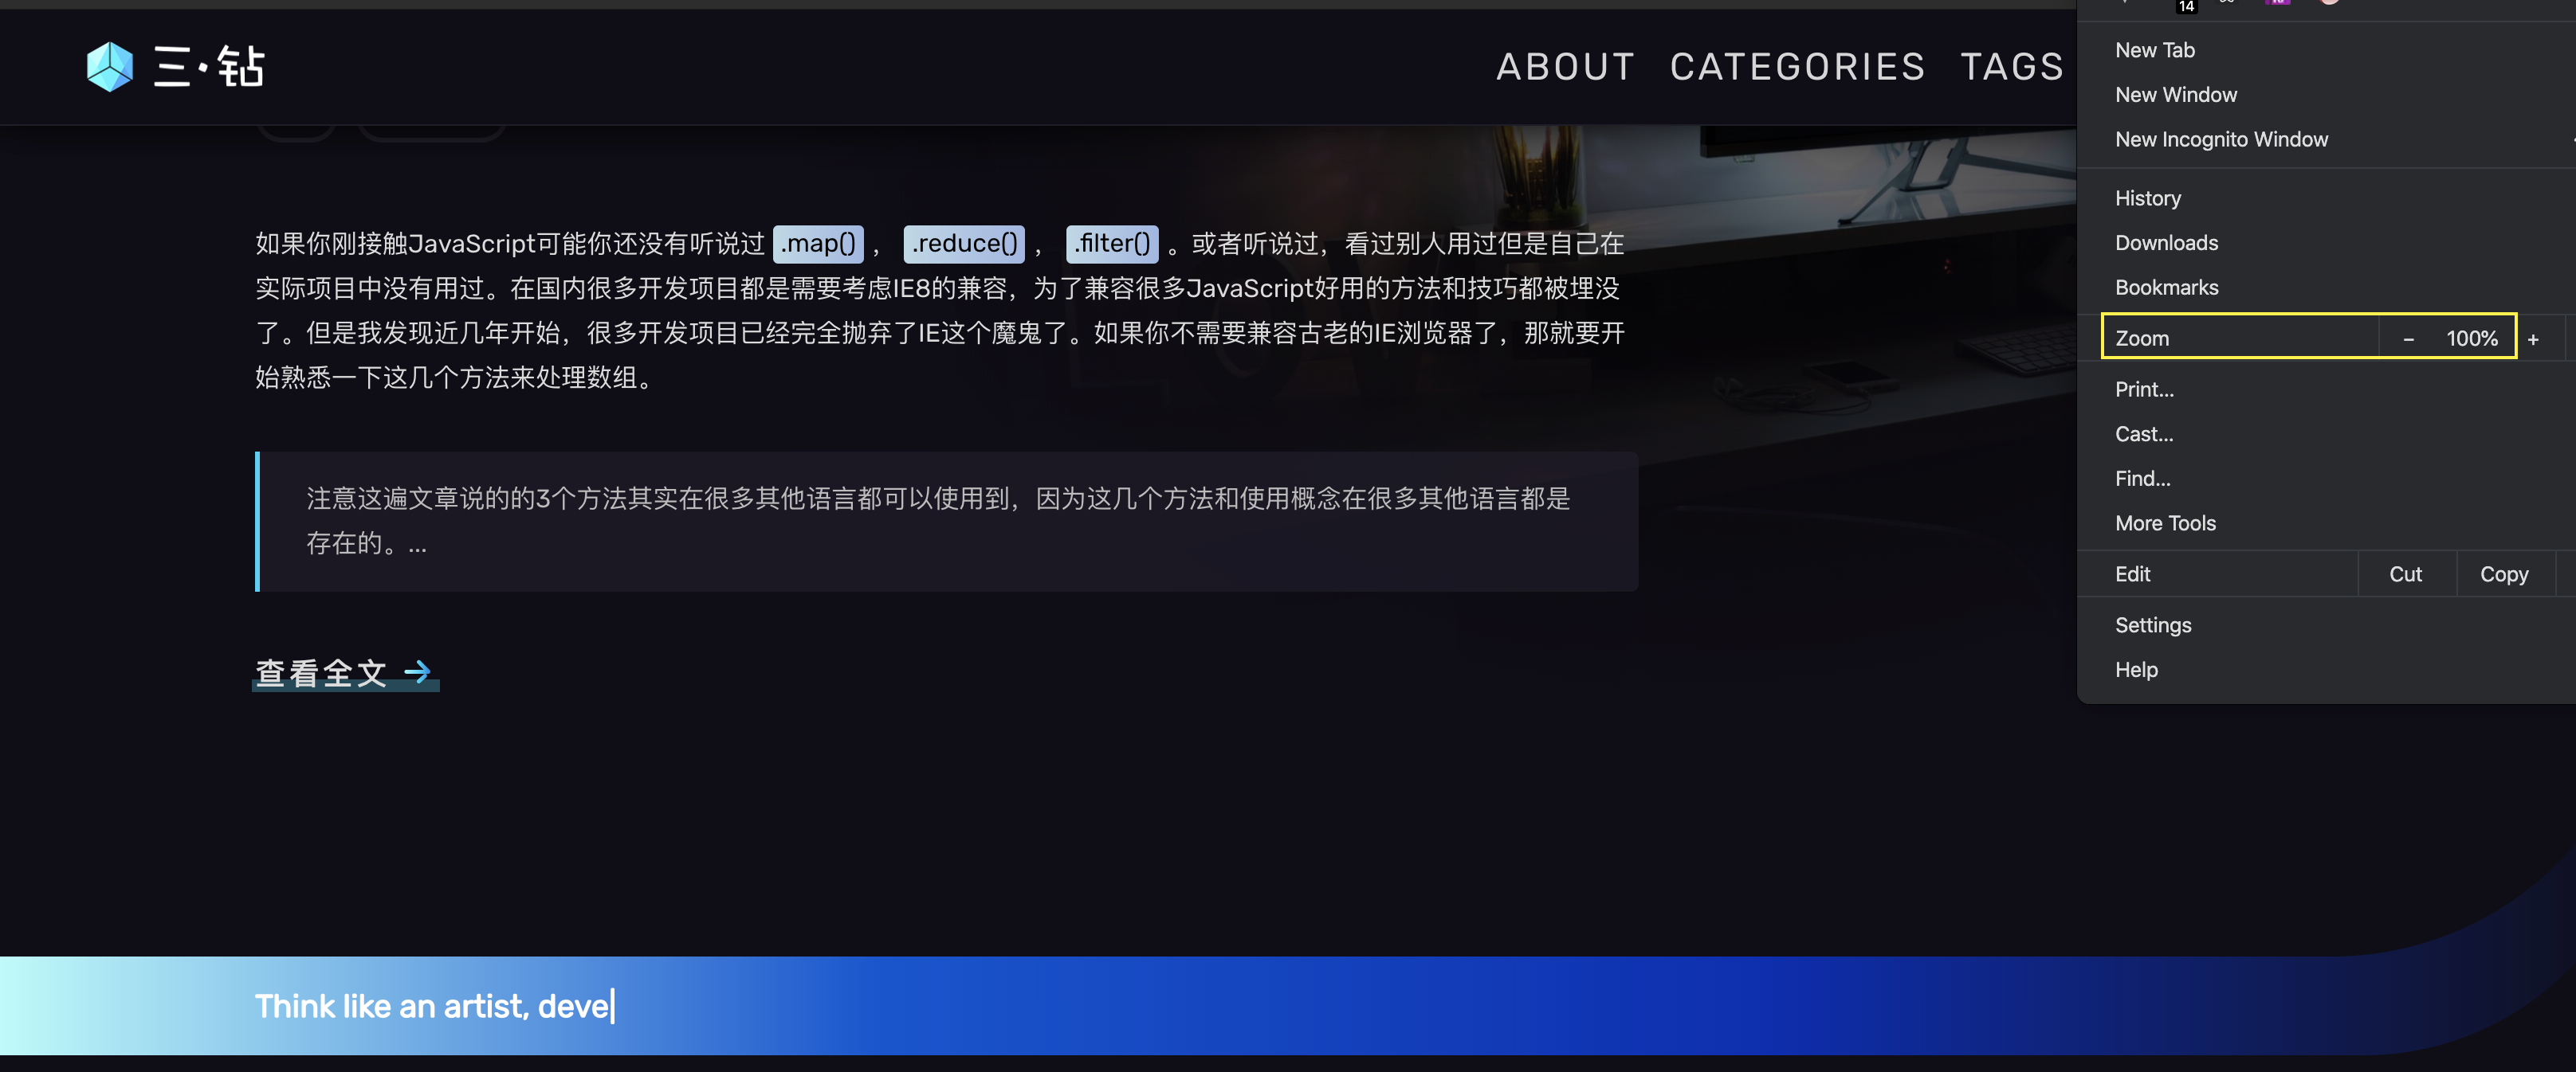Select New Tab from the menu
The height and width of the screenshot is (1072, 2576).
(x=2155, y=50)
